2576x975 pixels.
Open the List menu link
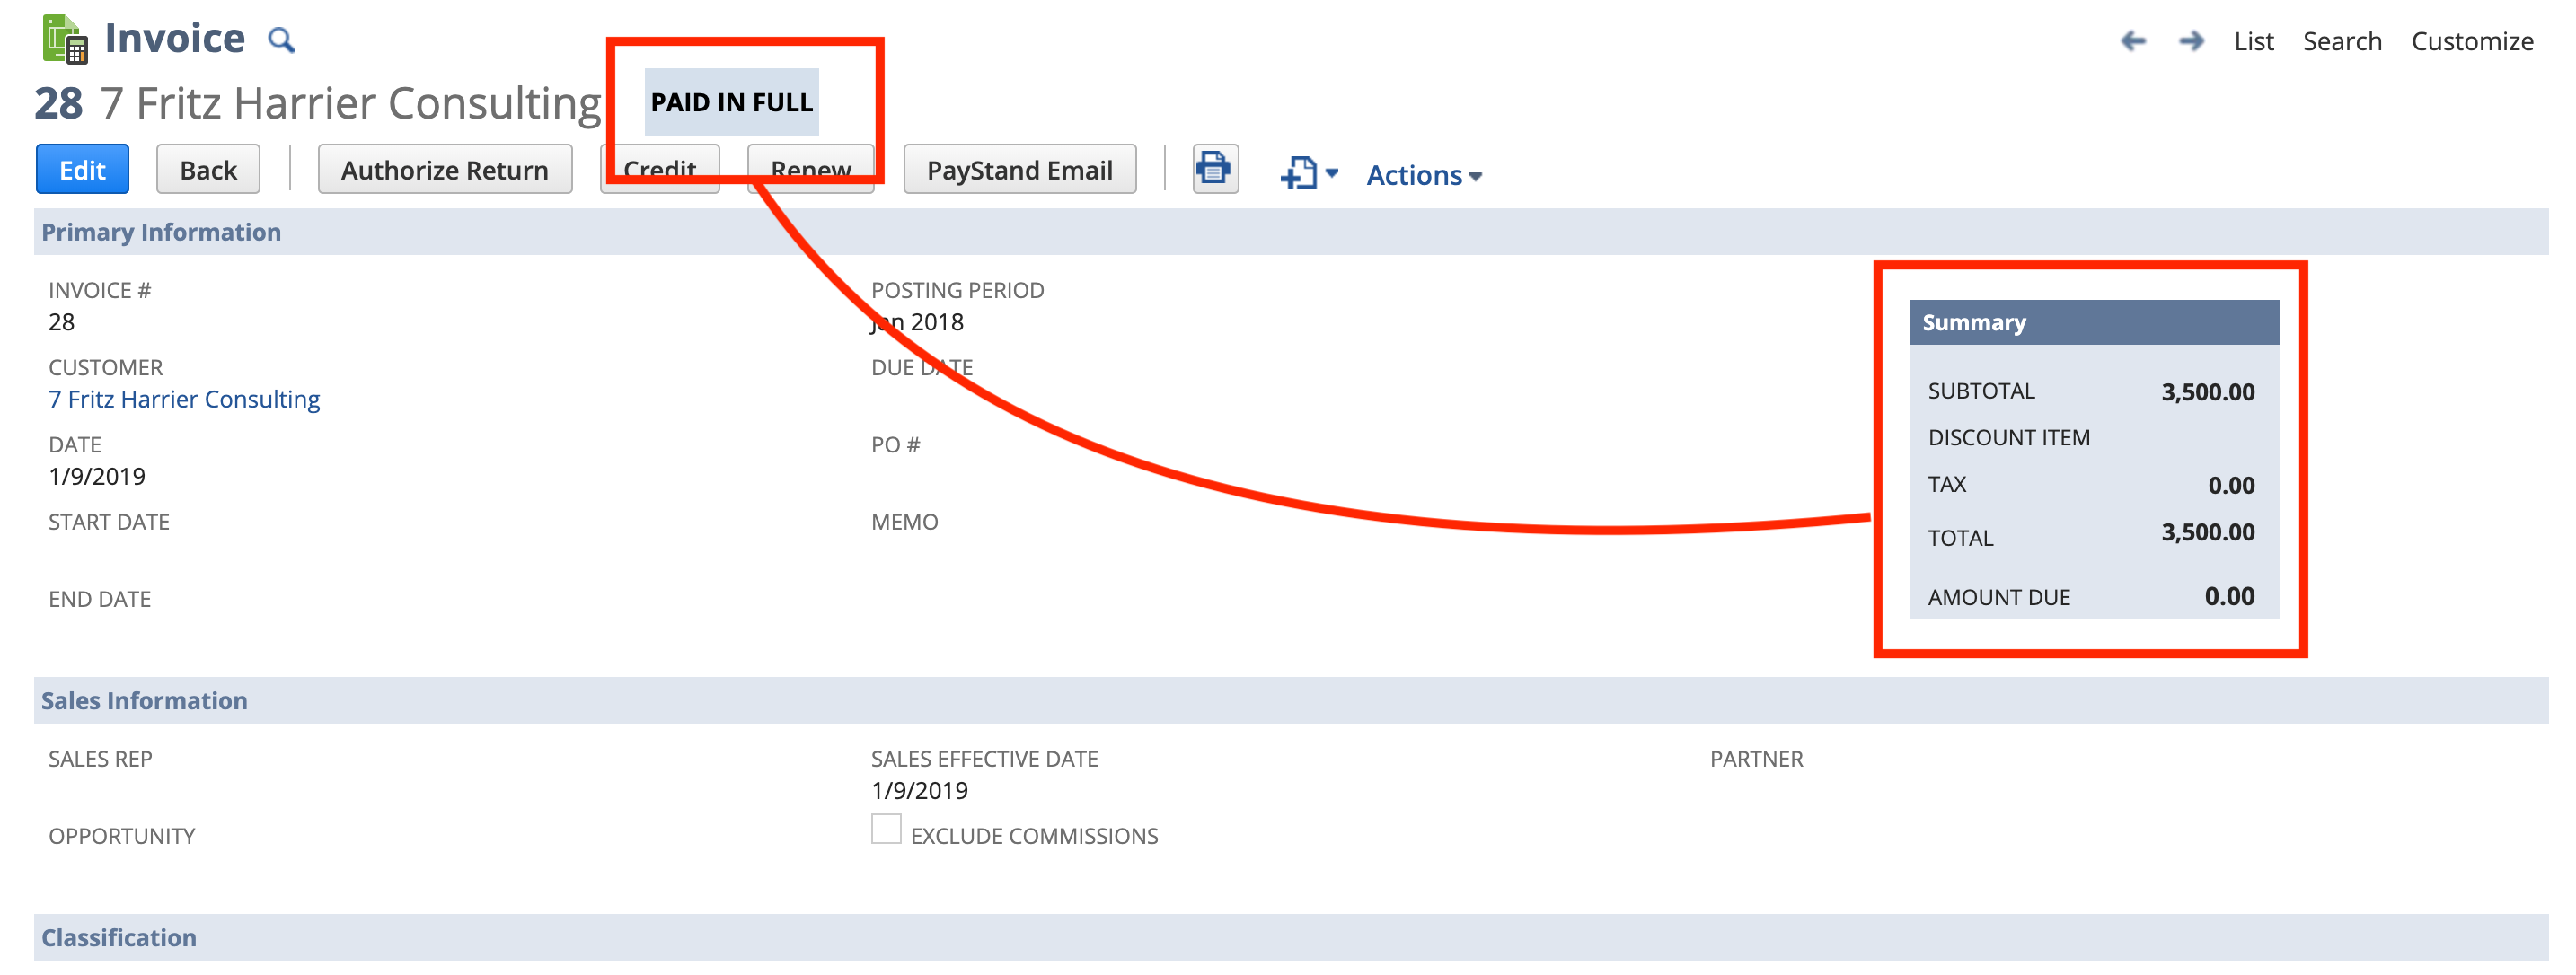tap(2253, 41)
